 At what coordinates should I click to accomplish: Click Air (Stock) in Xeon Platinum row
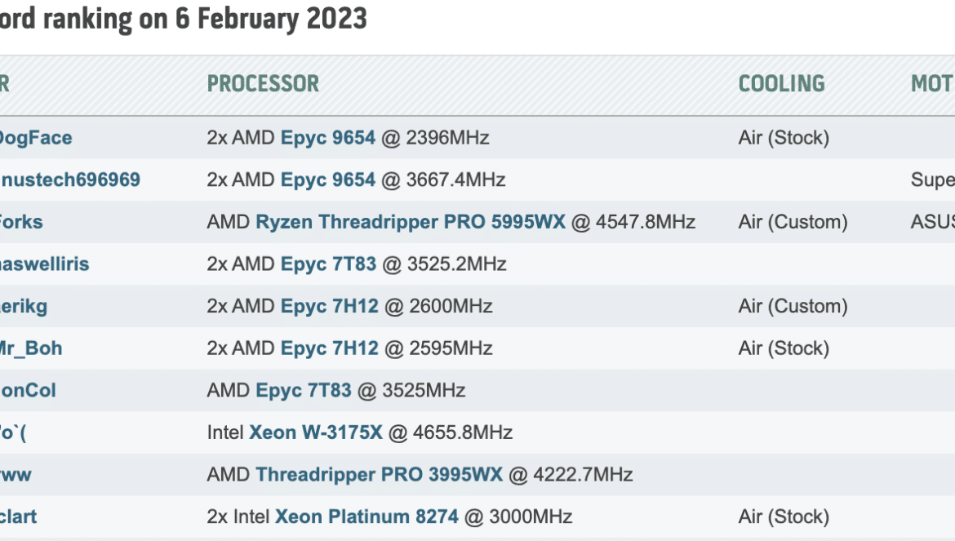pos(784,517)
